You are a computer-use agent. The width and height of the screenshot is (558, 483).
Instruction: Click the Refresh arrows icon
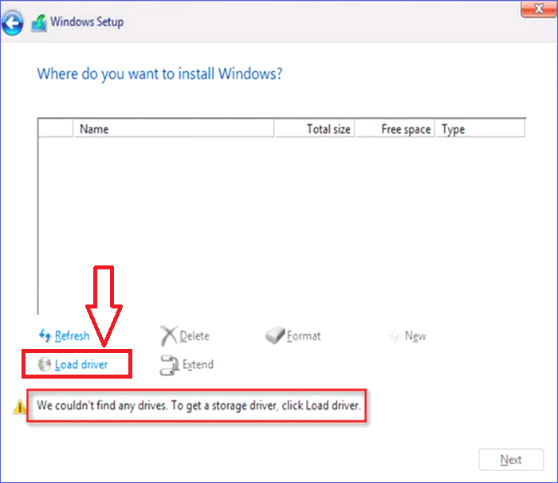pos(45,336)
